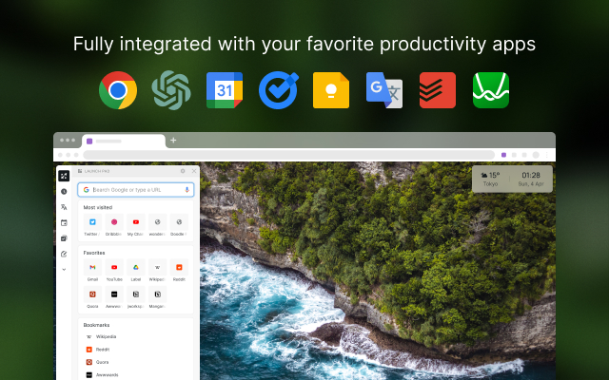Click the Google Calendar 31 icon
This screenshot has width=609, height=380.
(x=225, y=90)
